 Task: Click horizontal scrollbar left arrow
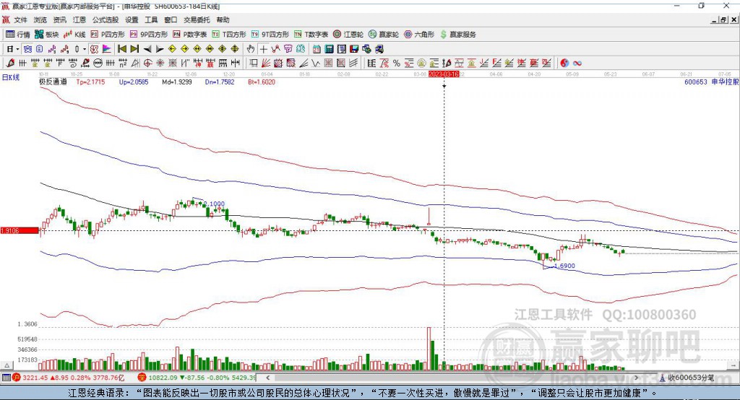[x=267, y=378]
